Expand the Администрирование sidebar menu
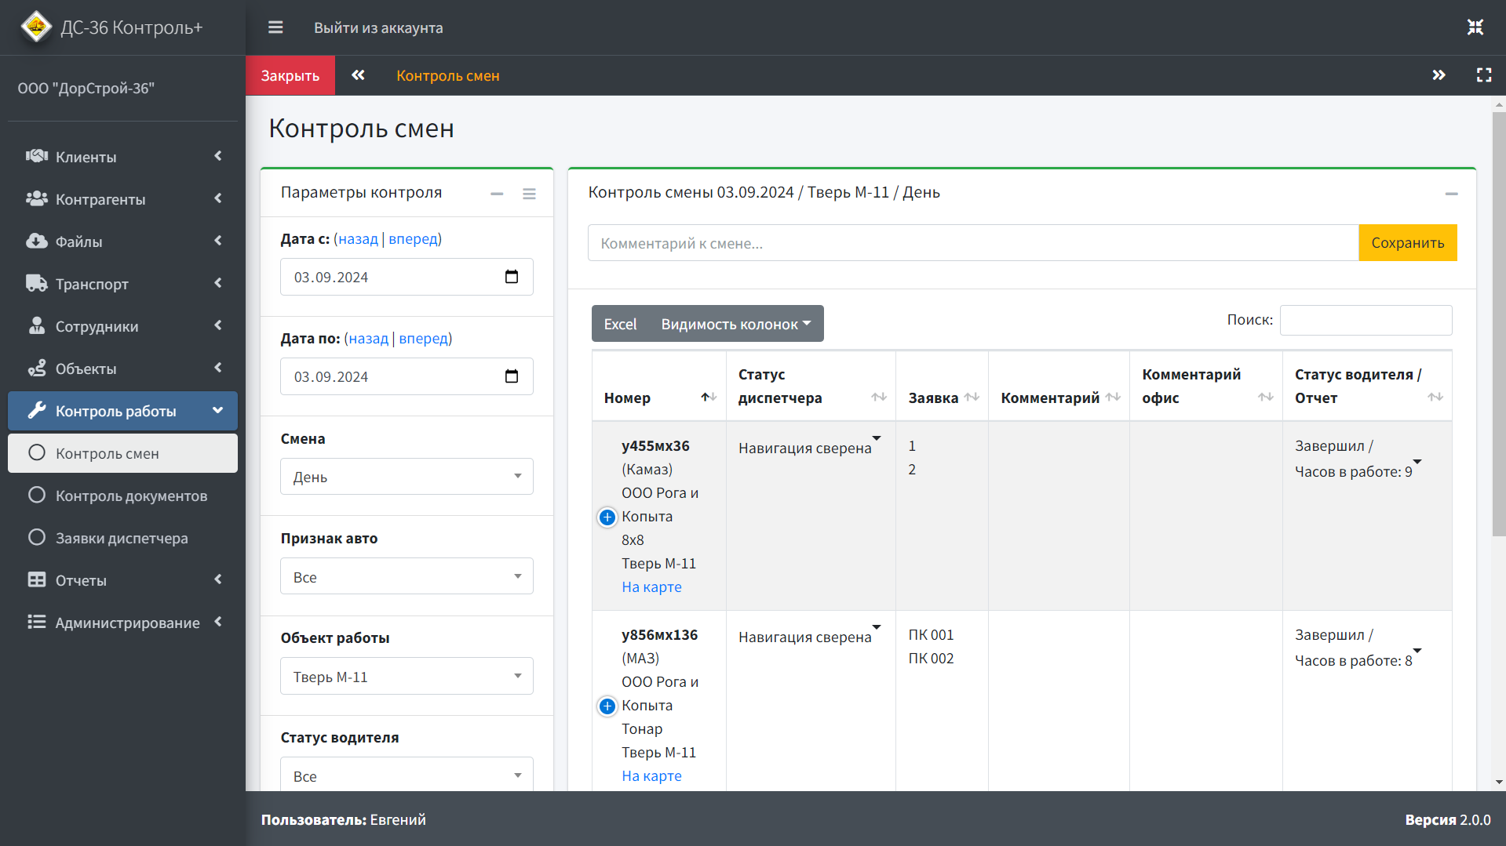Screen dimensions: 1506x846 point(122,622)
